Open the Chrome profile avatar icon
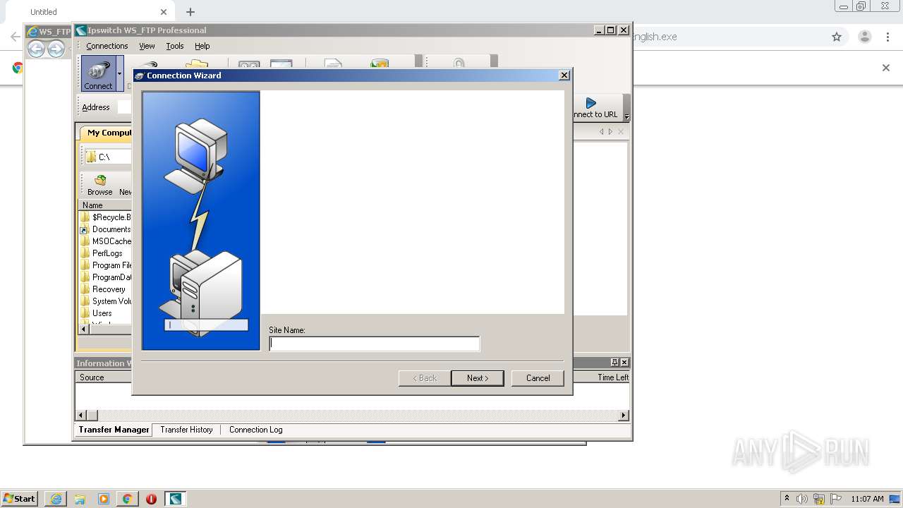 point(864,37)
